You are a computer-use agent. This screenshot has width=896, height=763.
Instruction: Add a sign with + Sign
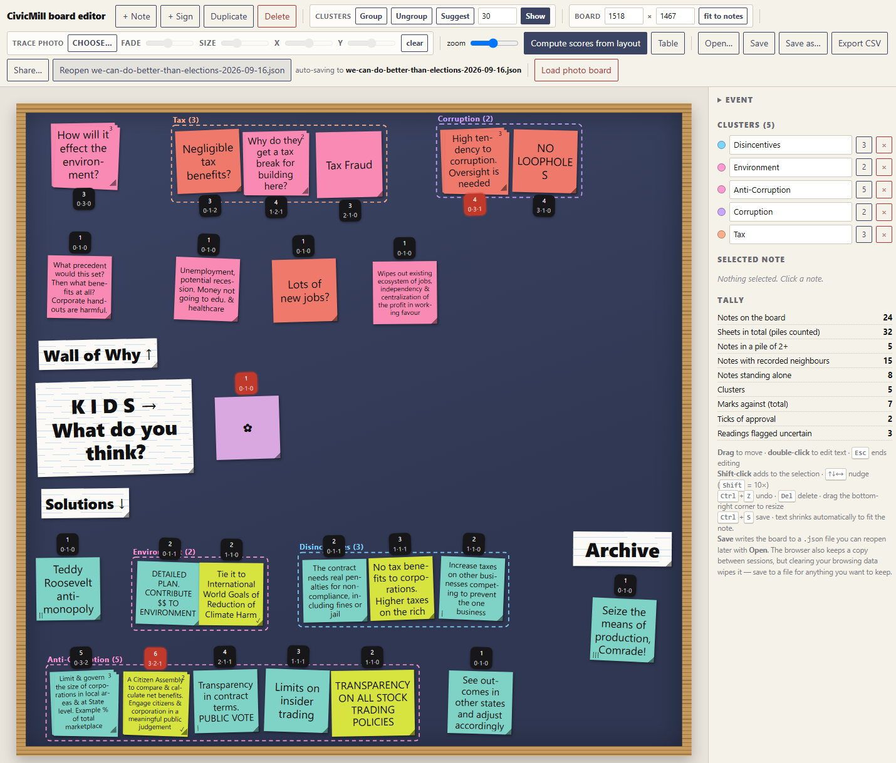point(180,16)
